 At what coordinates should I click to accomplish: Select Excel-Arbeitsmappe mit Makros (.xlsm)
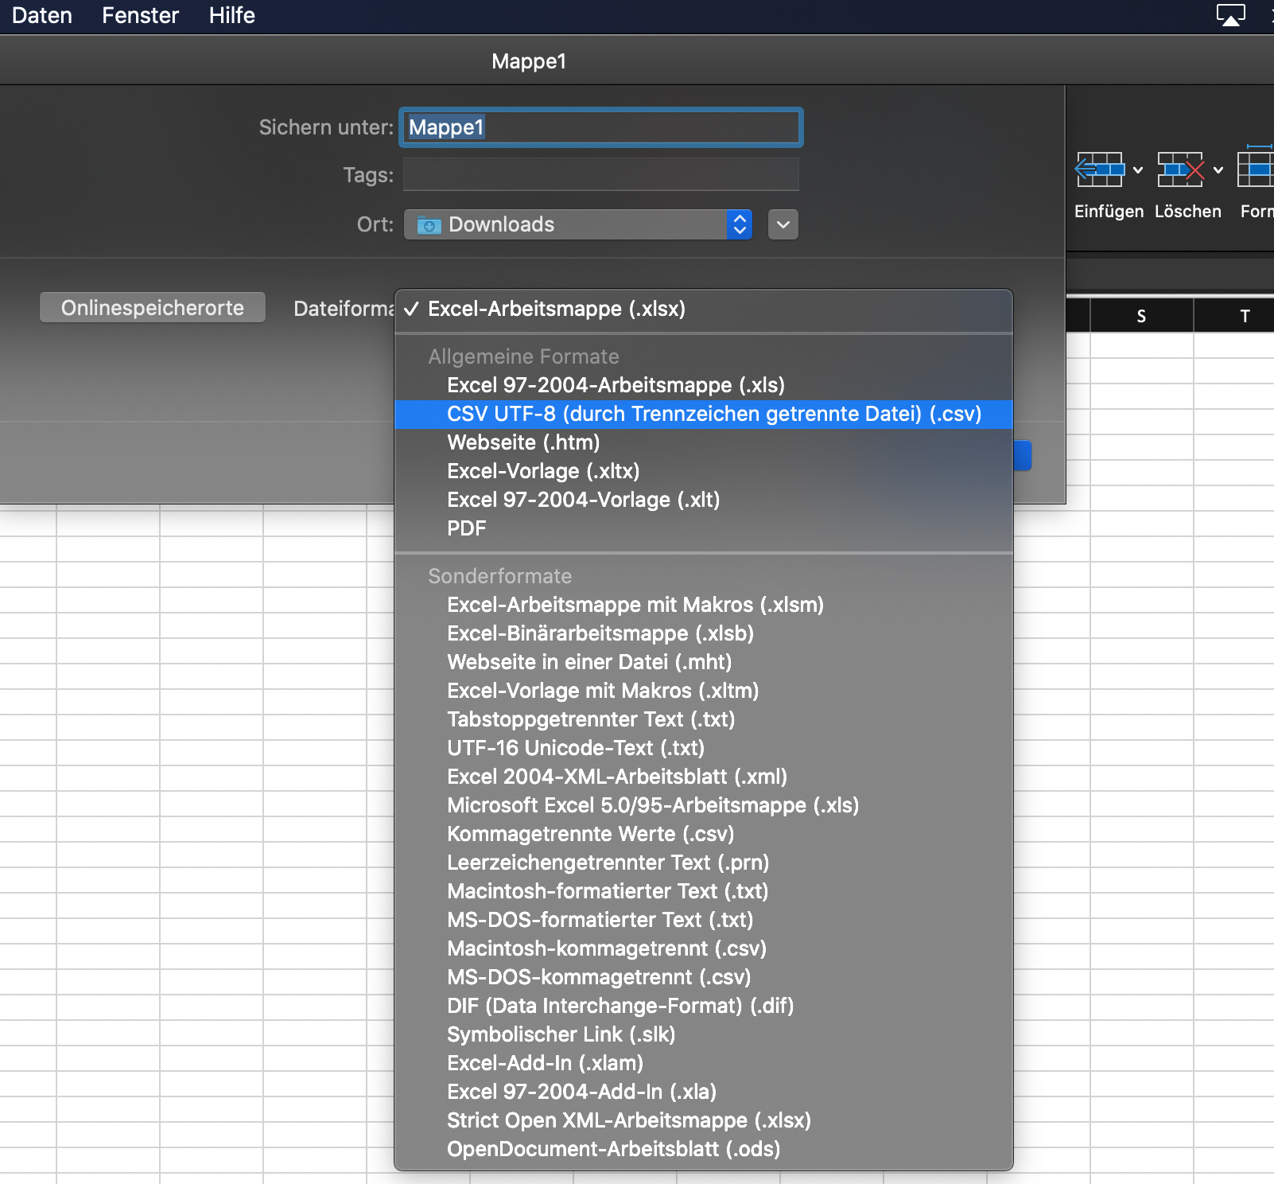[x=635, y=605]
